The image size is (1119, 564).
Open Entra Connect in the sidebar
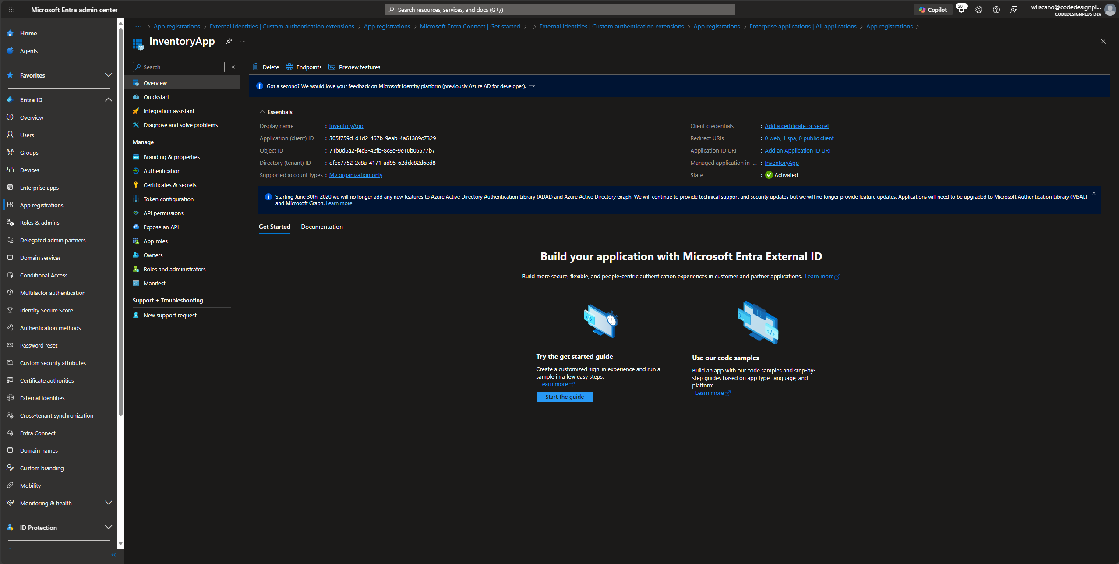(x=38, y=433)
